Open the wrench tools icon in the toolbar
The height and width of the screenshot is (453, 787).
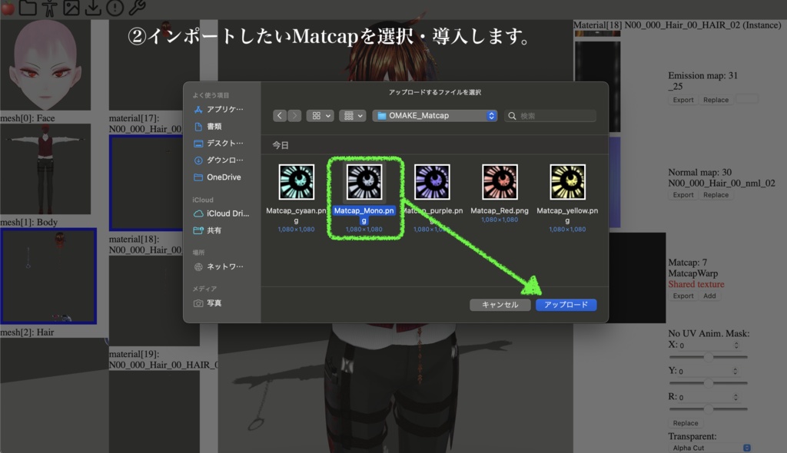point(138,9)
